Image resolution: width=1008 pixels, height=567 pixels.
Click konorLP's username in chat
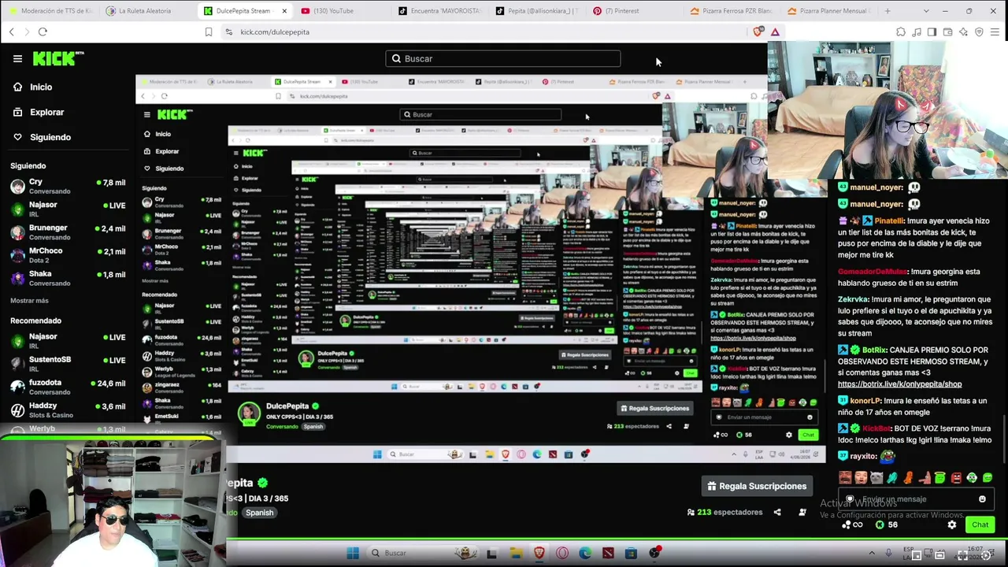[867, 401]
